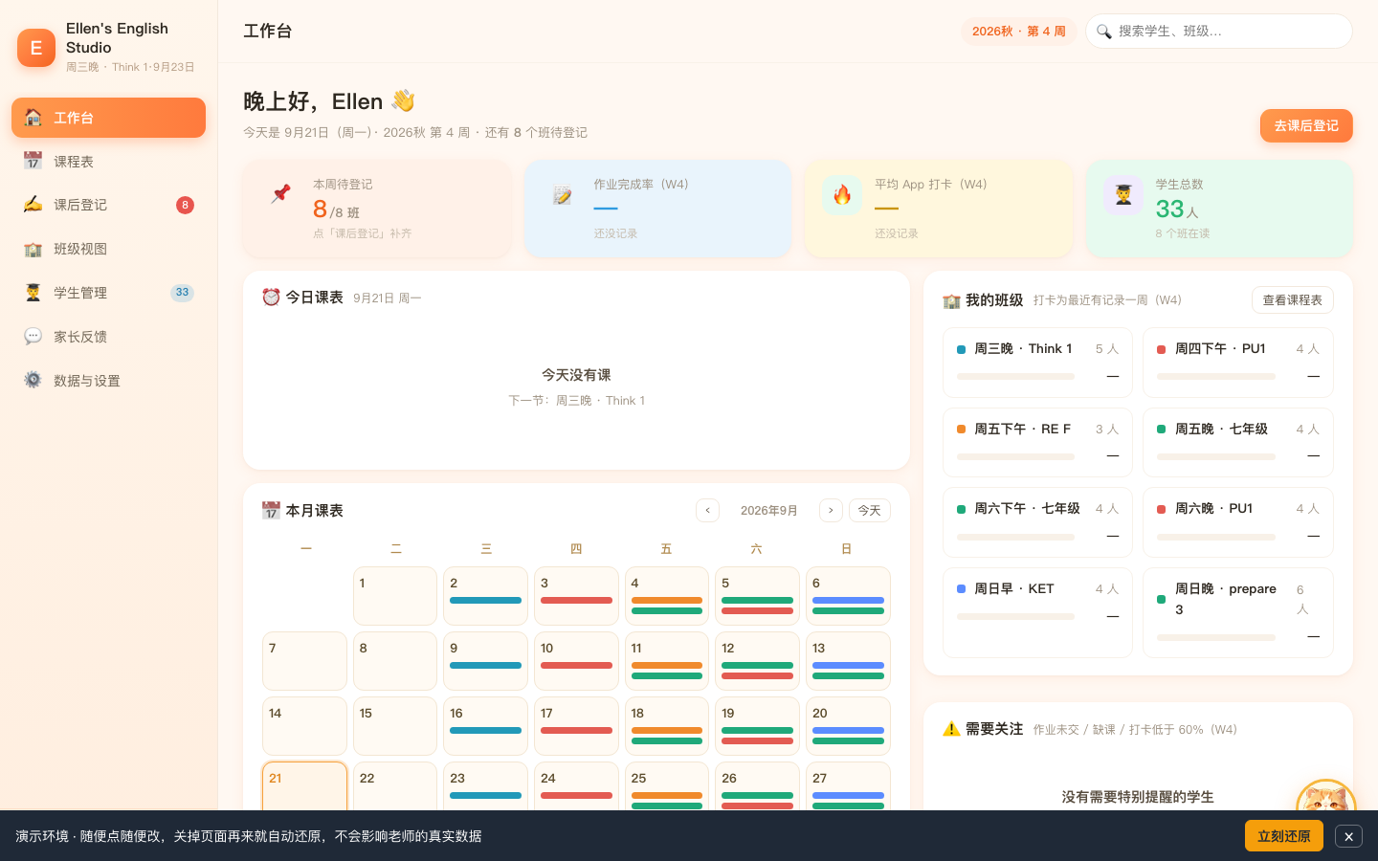Click the warning icon beside 需要关注
Screen dimensions: 1378x861
[x=951, y=729]
